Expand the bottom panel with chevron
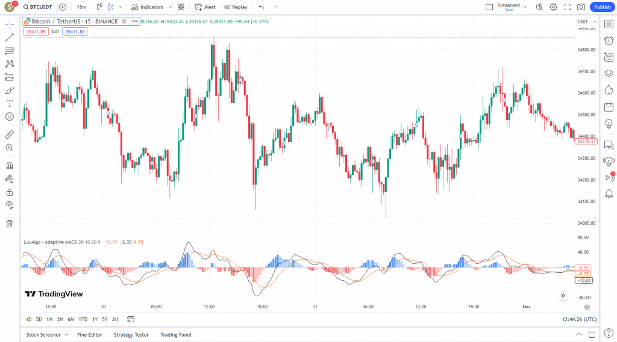Image resolution: width=617 pixels, height=342 pixels. pyautogui.click(x=579, y=335)
